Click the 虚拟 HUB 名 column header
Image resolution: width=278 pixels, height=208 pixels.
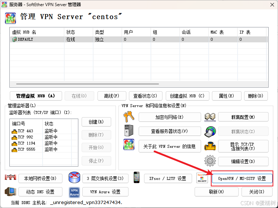click(37, 32)
